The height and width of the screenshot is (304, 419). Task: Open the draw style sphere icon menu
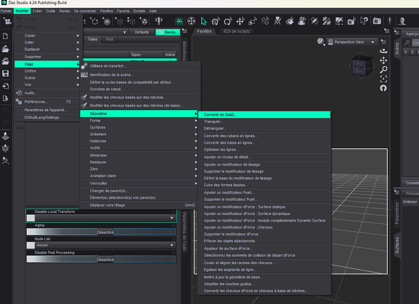pos(321,42)
